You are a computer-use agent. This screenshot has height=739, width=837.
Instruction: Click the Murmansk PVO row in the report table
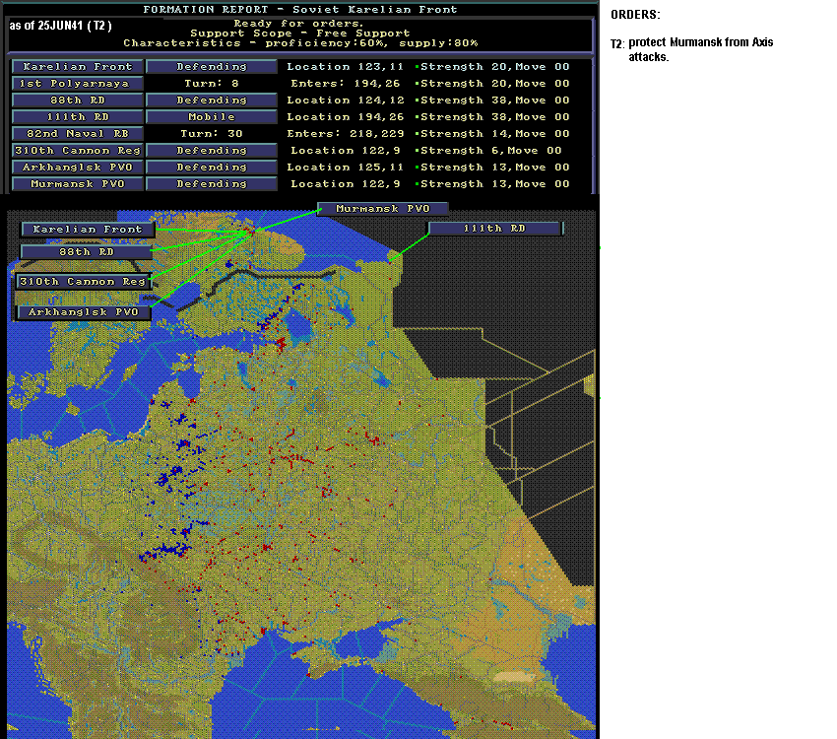(x=78, y=183)
